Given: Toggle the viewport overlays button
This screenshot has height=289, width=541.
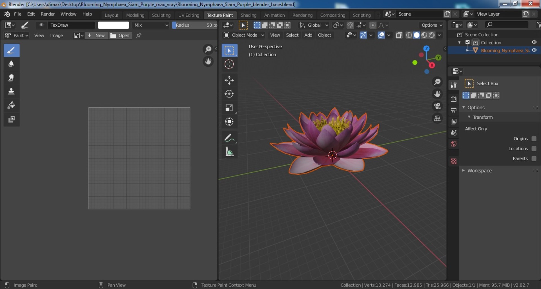Looking at the screenshot, I should click(x=381, y=35).
